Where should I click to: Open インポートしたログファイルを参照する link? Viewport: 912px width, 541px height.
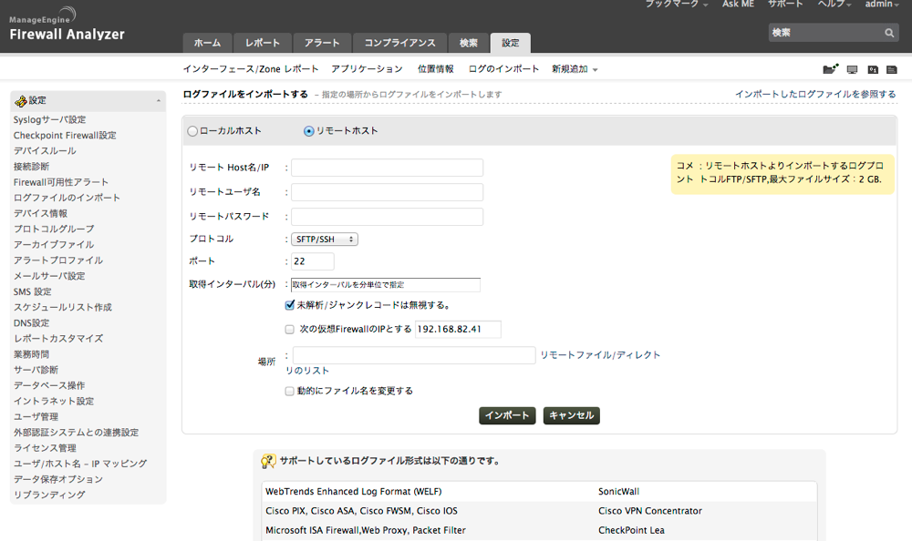tap(815, 94)
